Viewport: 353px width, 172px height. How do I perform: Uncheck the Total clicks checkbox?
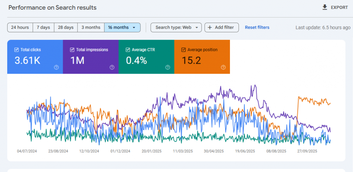17,50
